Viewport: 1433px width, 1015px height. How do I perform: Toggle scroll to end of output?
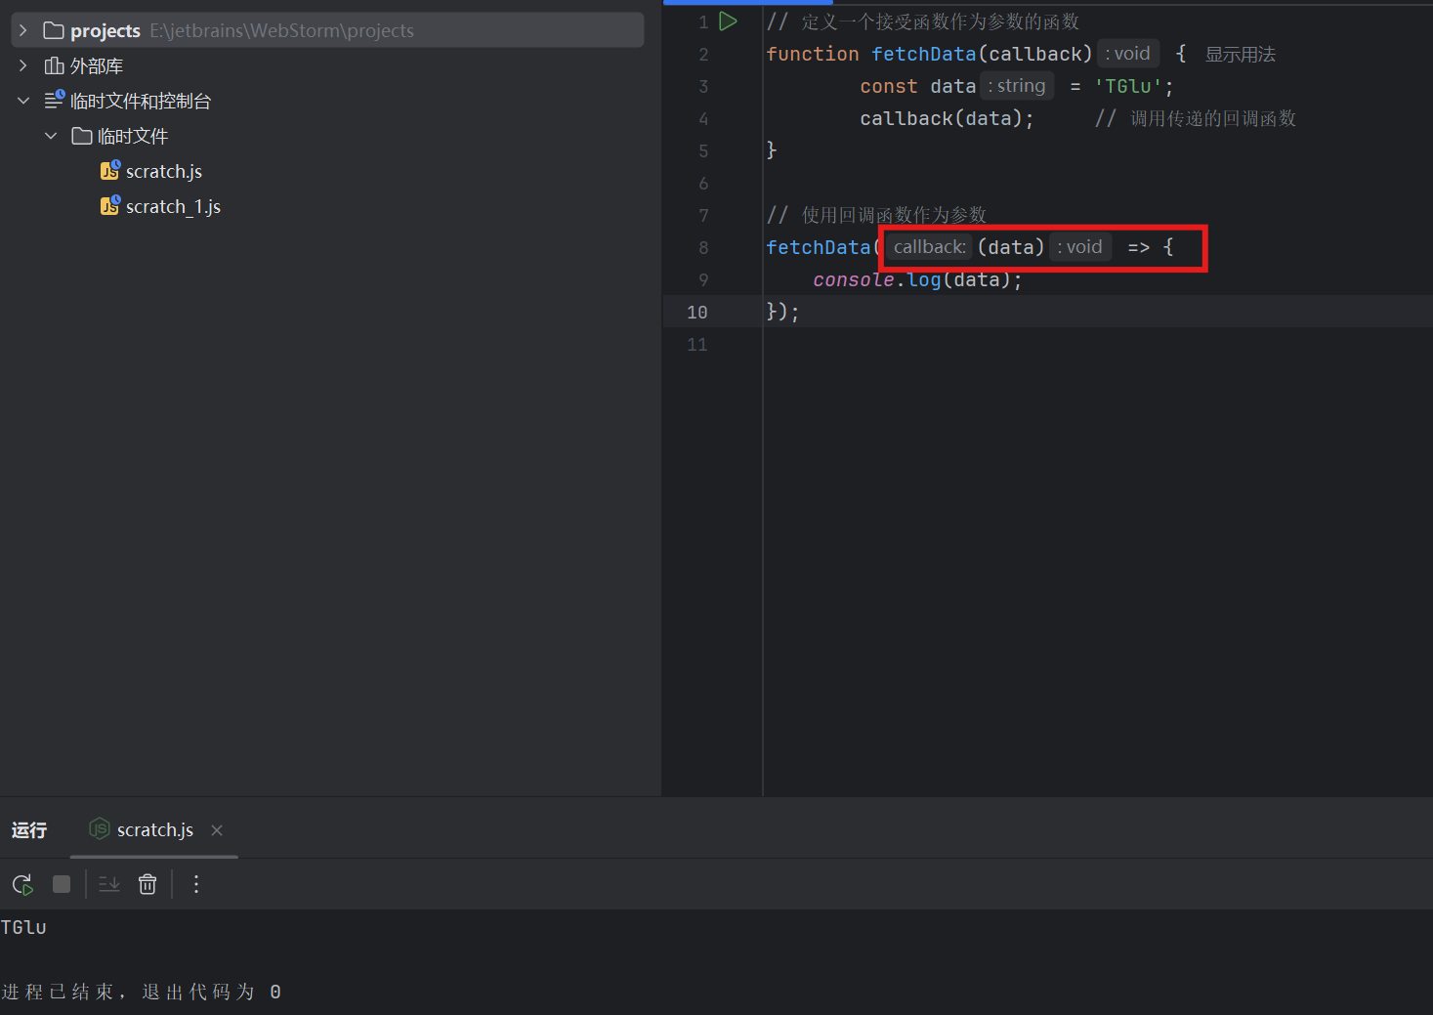[x=109, y=884]
